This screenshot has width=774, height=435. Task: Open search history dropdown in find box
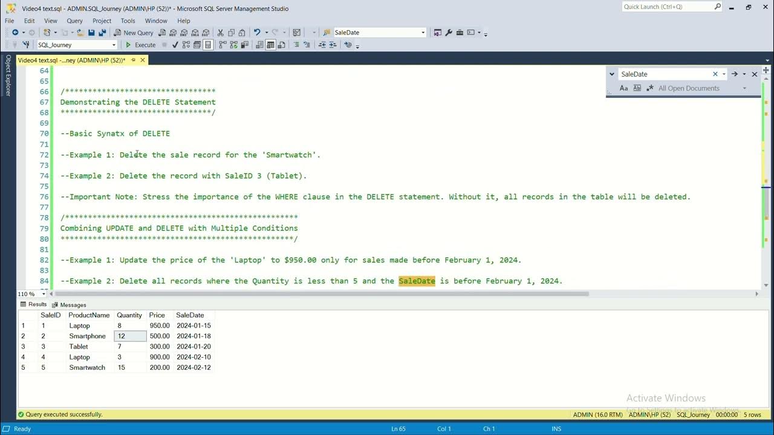pos(724,74)
